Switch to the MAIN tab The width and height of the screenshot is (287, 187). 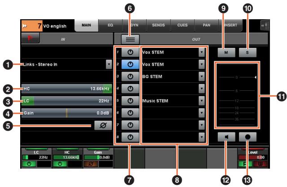pos(87,25)
